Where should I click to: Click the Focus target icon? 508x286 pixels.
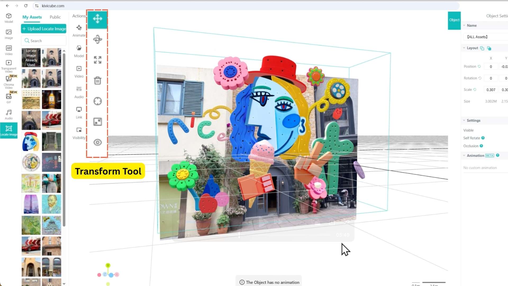[x=97, y=101]
